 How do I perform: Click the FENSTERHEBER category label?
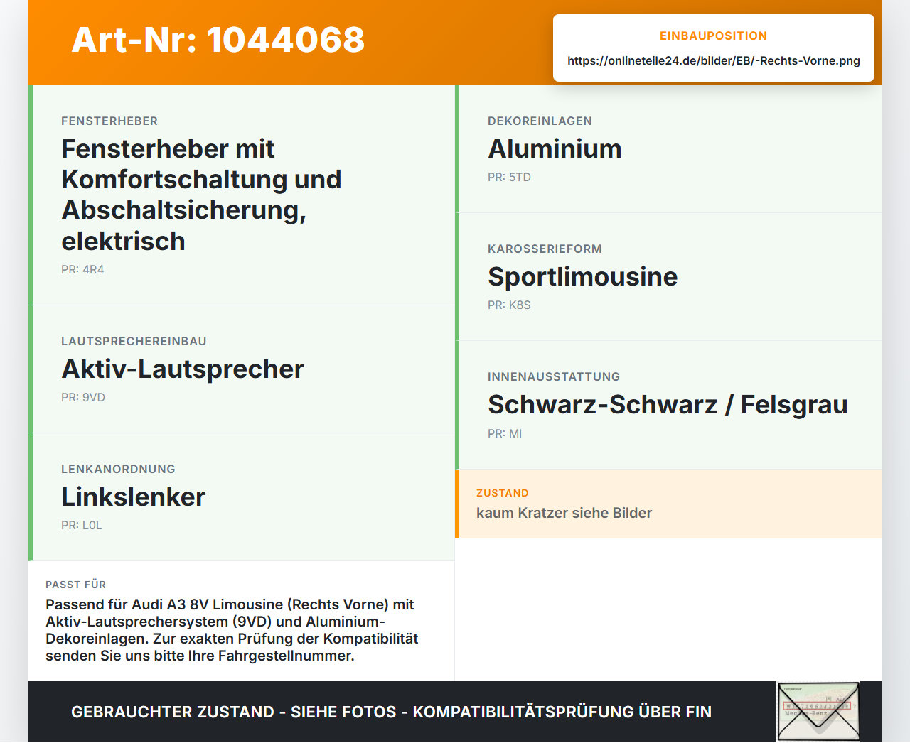pyautogui.click(x=109, y=121)
